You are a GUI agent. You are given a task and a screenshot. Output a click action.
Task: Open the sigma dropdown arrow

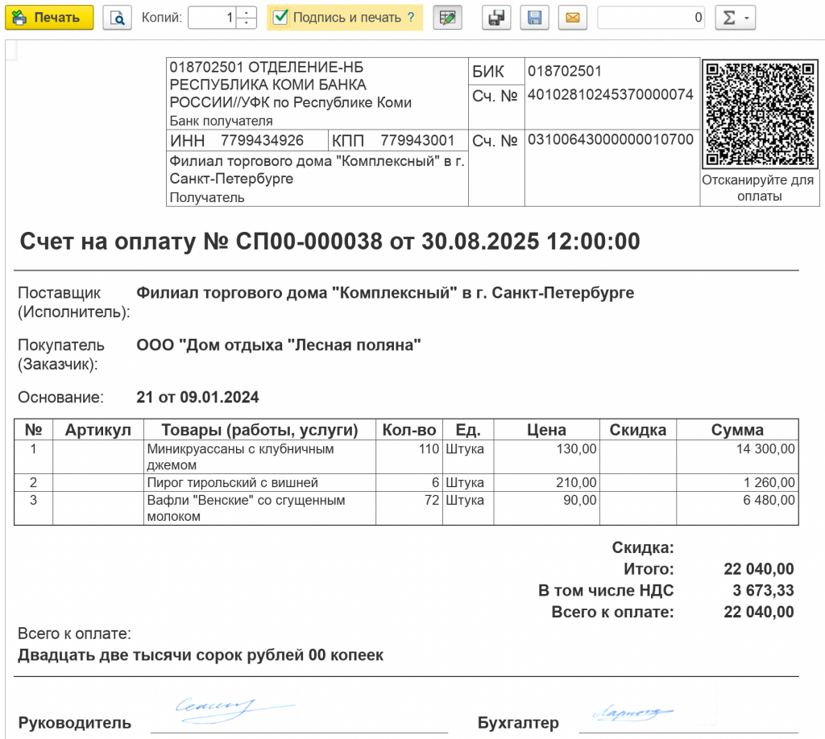point(747,18)
